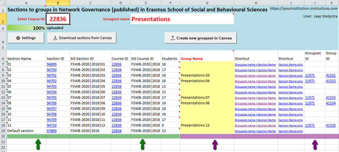Select column header K

point(332,3)
